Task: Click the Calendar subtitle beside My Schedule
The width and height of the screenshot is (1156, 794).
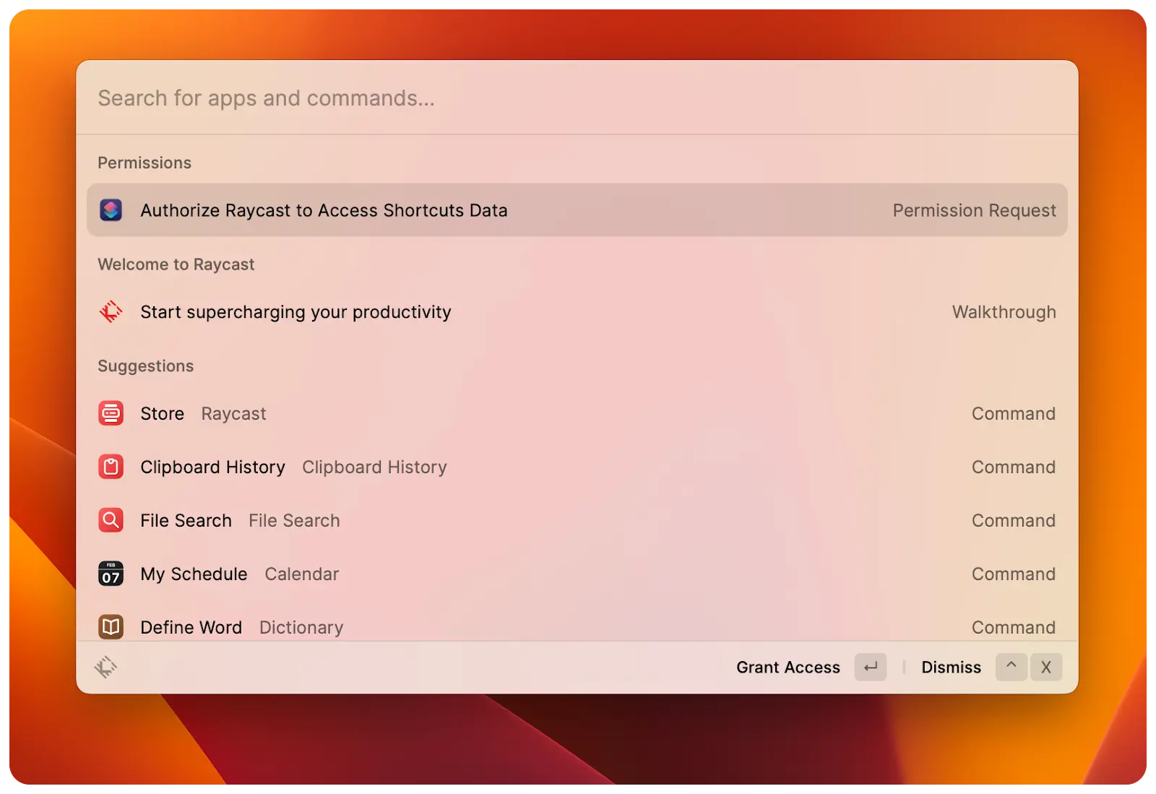Action: 302,574
